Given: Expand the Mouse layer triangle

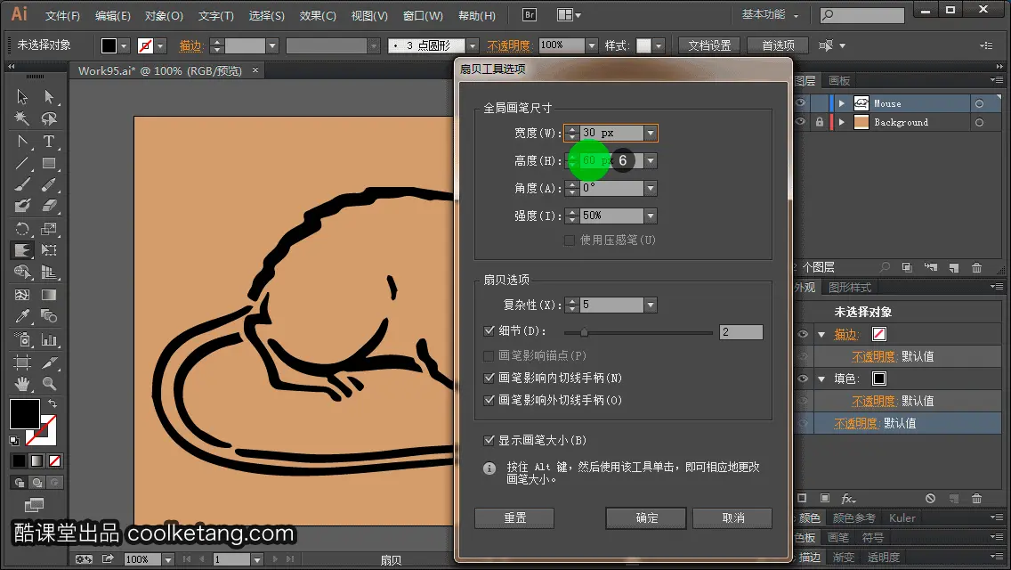Looking at the screenshot, I should pos(841,103).
